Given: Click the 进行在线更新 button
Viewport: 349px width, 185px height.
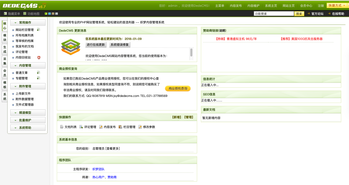Looking at the screenshot, I should 96,45.
